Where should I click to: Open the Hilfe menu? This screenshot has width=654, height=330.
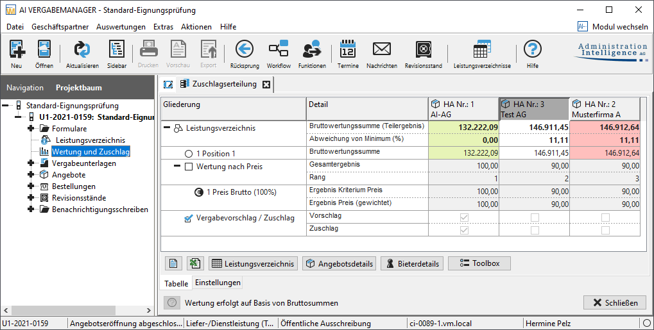click(x=228, y=27)
